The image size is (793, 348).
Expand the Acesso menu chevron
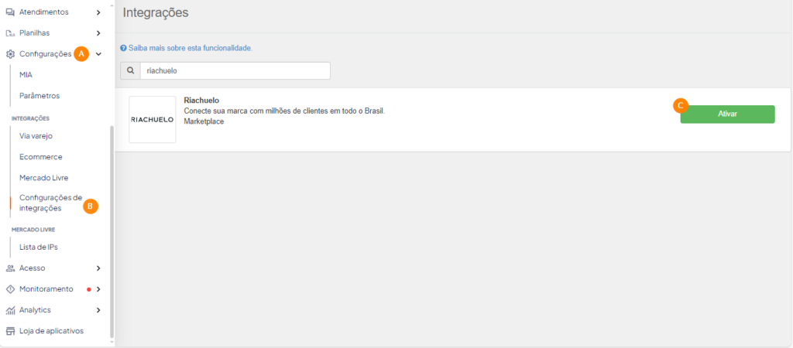[98, 268]
